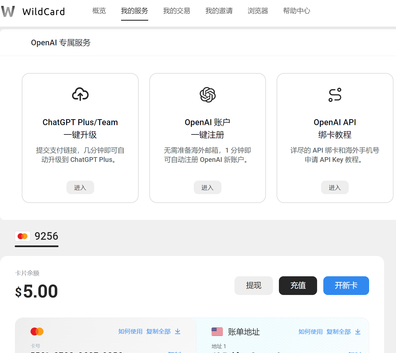The height and width of the screenshot is (353, 396).
Task: Click the 地址 1 label
Action: [219, 346]
